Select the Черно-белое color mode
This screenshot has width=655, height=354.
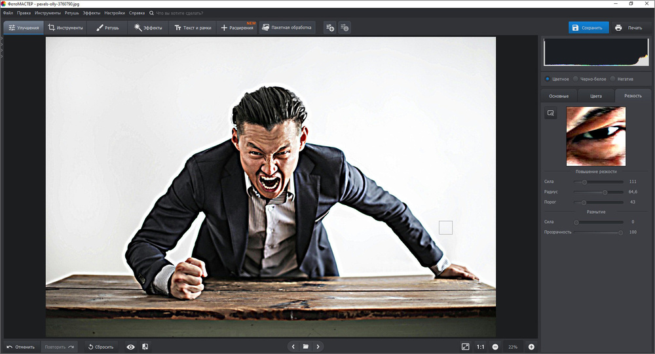pyautogui.click(x=576, y=79)
